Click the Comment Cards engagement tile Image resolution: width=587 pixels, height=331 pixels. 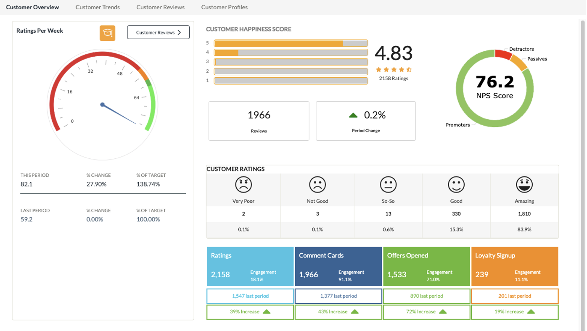[338, 266]
